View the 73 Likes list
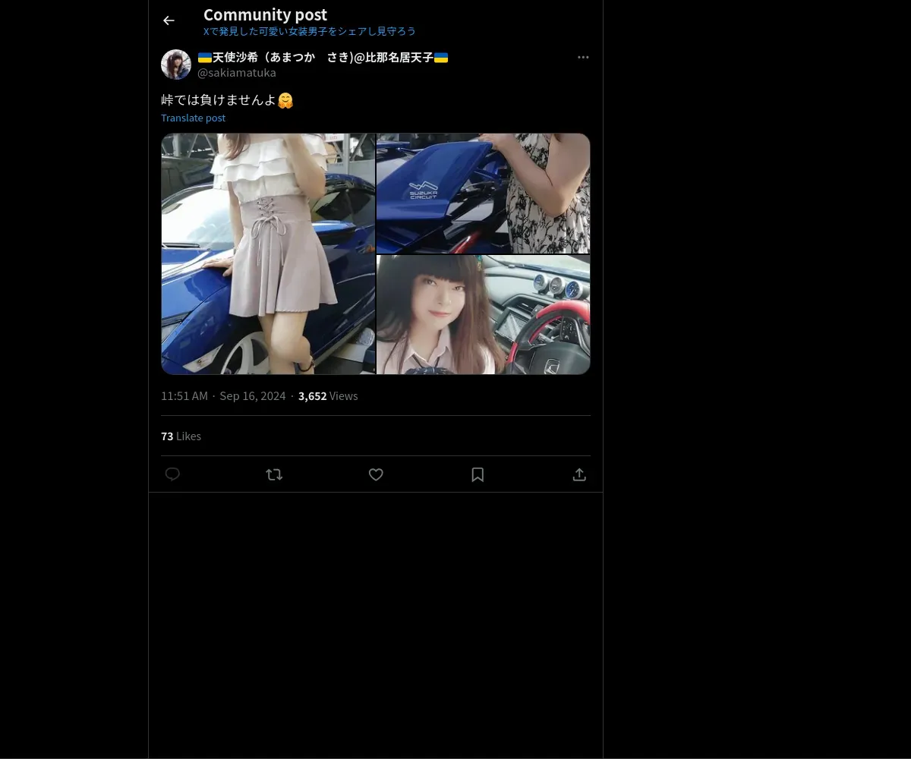This screenshot has width=911, height=759. point(181,436)
